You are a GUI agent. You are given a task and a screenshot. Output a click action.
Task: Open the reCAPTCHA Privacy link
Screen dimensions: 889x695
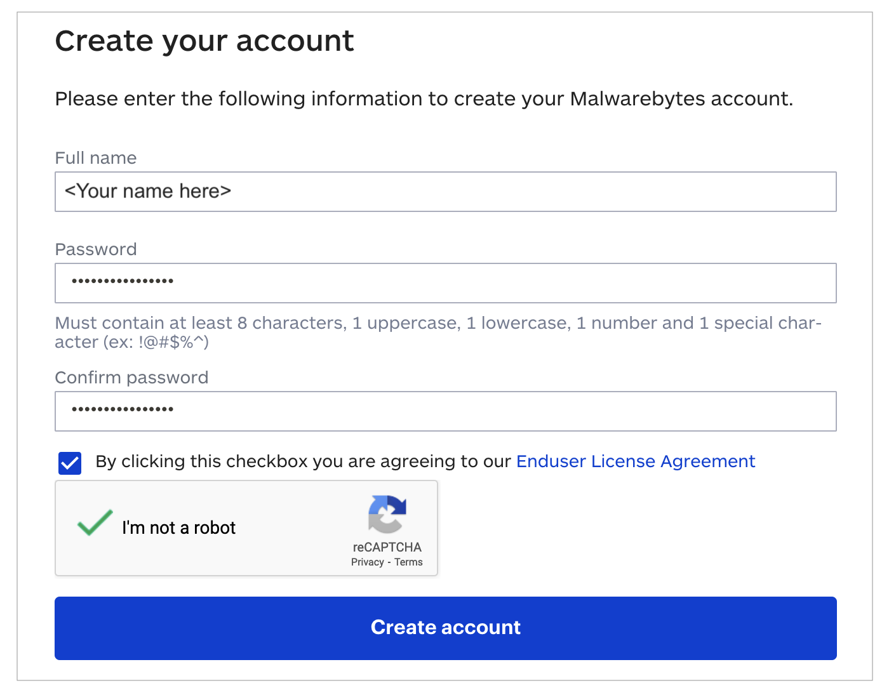(x=367, y=562)
